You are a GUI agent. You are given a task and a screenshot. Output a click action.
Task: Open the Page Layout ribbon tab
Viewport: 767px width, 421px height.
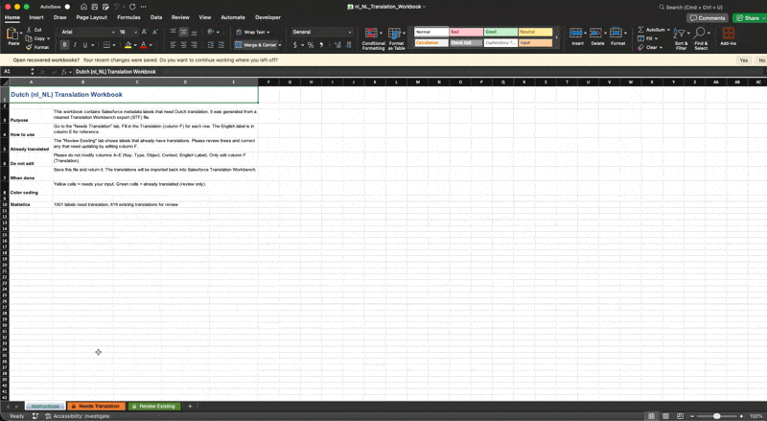click(x=91, y=17)
